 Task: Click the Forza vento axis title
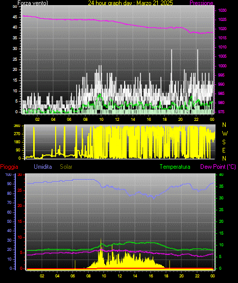[x=33, y=3]
